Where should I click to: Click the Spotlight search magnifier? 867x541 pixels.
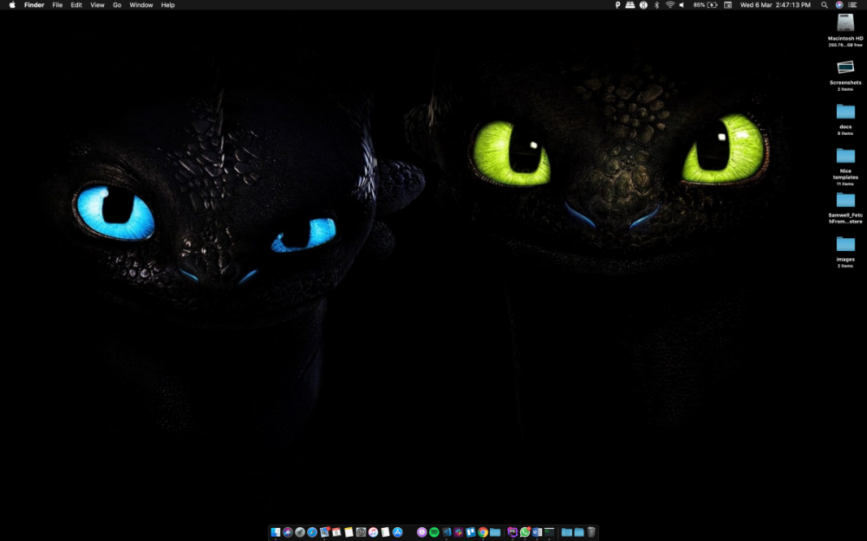point(824,5)
